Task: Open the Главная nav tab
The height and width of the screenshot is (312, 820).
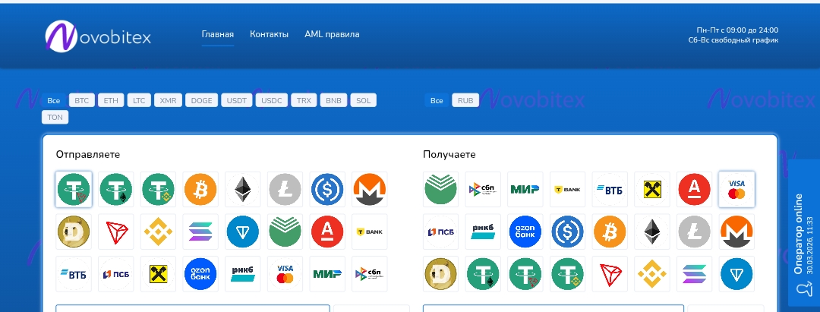Action: pyautogui.click(x=218, y=34)
